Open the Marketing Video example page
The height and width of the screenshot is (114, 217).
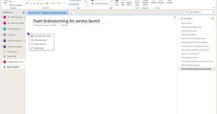(x=190, y=65)
